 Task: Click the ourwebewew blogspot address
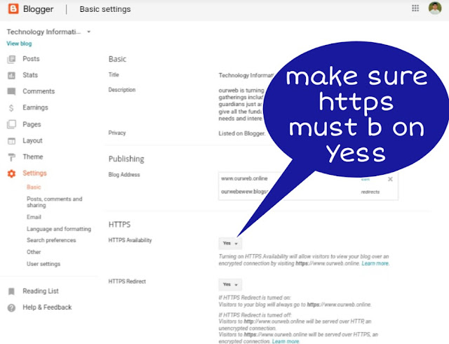tap(244, 192)
